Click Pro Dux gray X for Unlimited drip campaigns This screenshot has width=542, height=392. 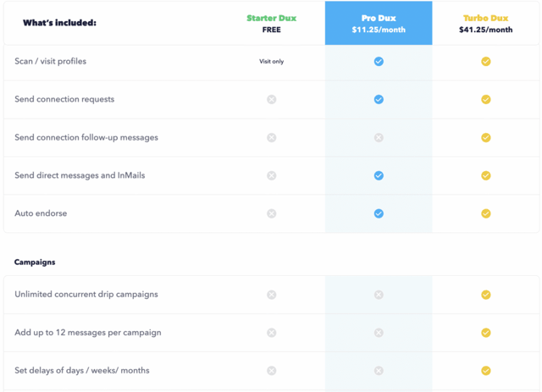pos(379,295)
